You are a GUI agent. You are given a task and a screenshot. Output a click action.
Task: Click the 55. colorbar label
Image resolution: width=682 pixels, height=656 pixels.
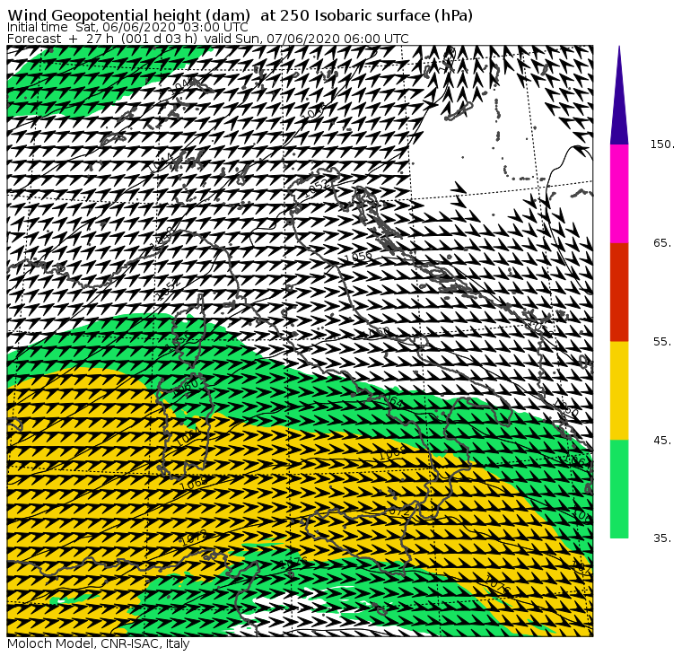[x=662, y=342]
